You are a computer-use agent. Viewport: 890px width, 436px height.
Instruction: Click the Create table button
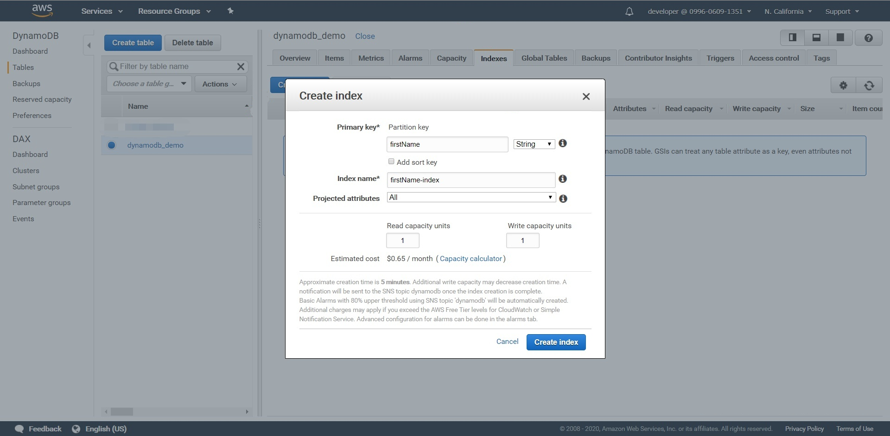click(133, 43)
